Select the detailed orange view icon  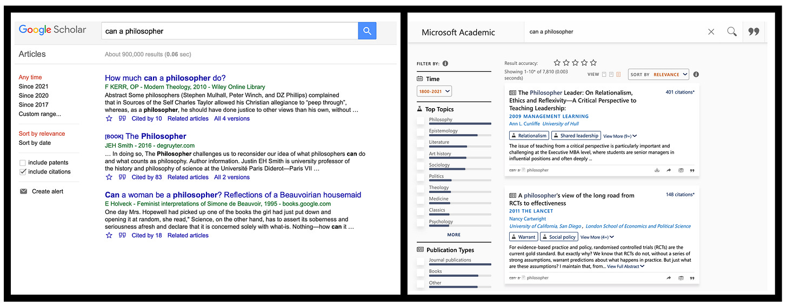pos(619,75)
